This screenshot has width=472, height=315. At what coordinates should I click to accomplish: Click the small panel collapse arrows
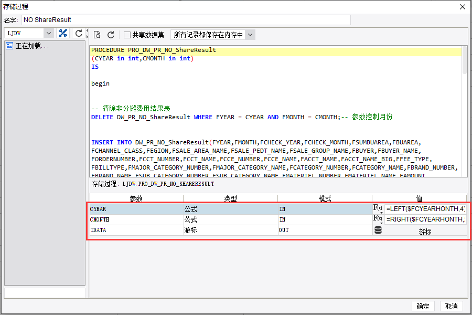(87, 34)
